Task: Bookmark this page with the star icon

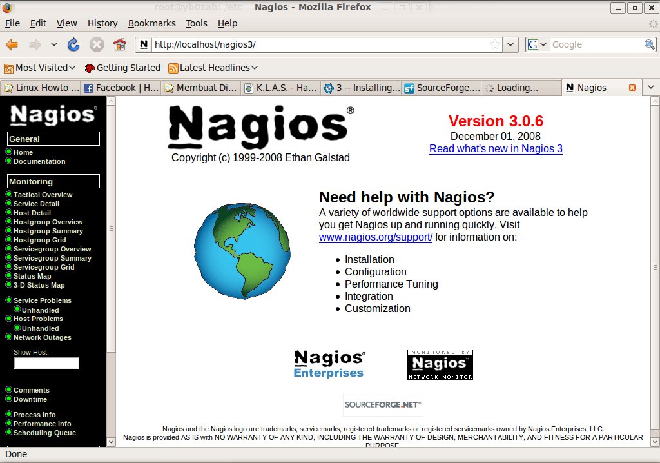Action: pyautogui.click(x=496, y=44)
